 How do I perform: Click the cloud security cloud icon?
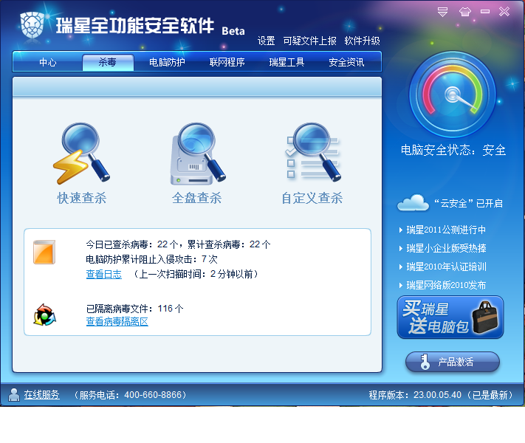click(413, 202)
